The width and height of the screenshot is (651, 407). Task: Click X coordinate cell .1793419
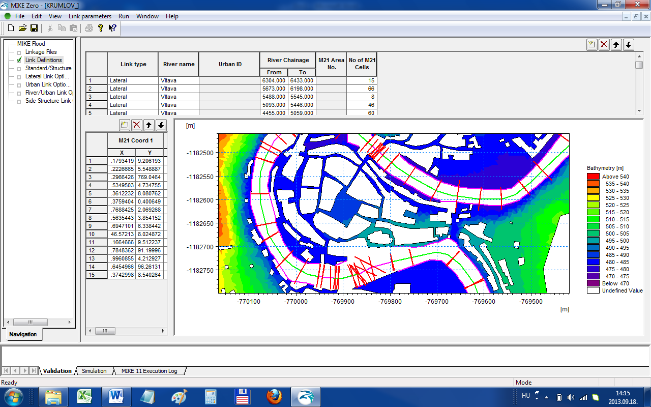click(x=122, y=161)
